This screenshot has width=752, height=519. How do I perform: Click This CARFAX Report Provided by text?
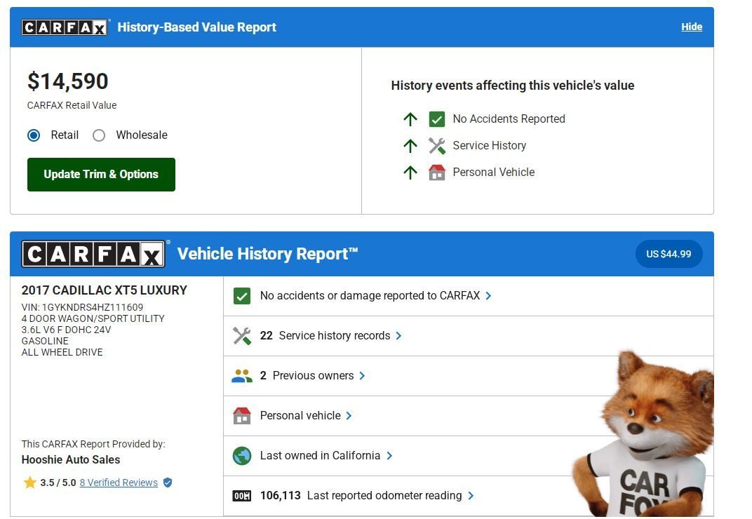coord(93,444)
